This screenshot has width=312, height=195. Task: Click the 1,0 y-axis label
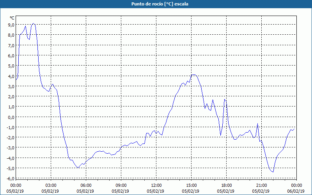click(x=11, y=107)
